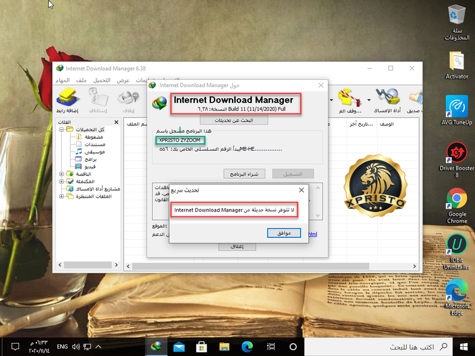The width and height of the screenshot is (475, 356).
Task: Click Buy the program button (شراء البرنامج)
Action: tap(244, 174)
